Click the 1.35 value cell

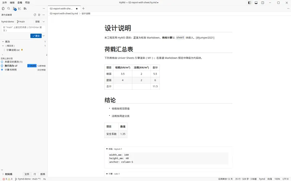click(x=123, y=134)
